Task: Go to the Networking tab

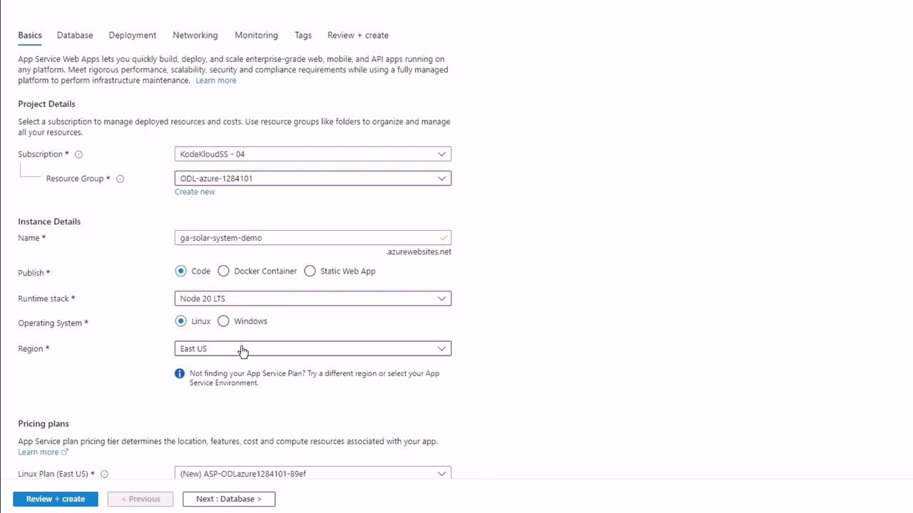Action: pos(195,35)
